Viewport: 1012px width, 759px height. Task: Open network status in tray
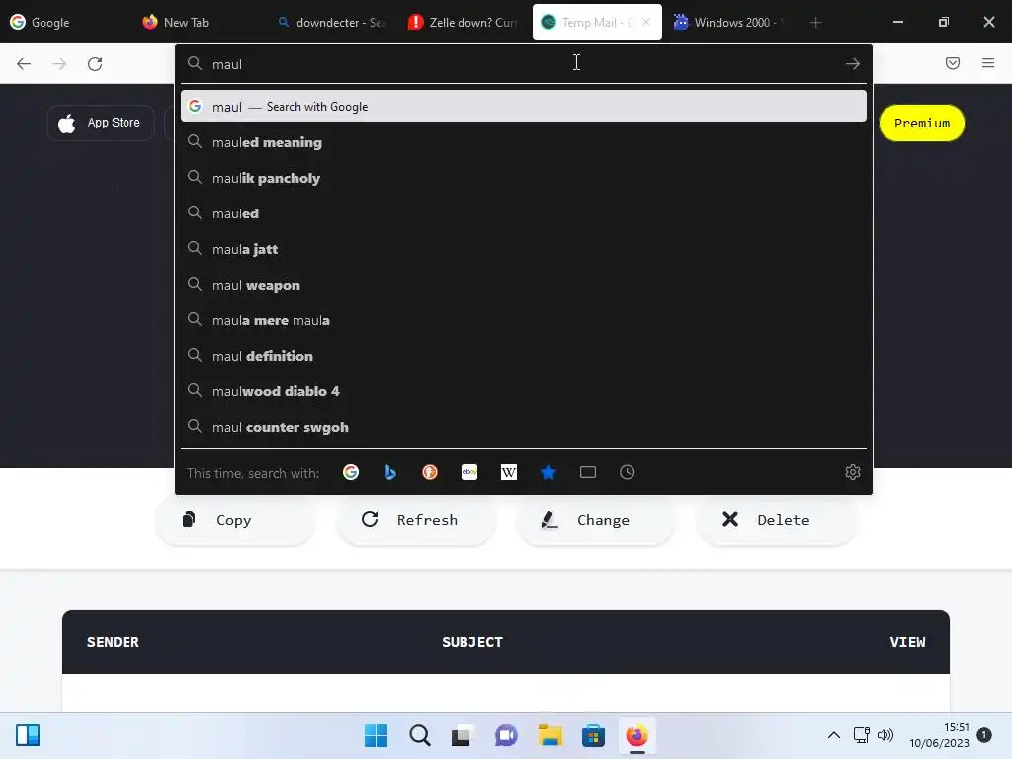point(861,735)
